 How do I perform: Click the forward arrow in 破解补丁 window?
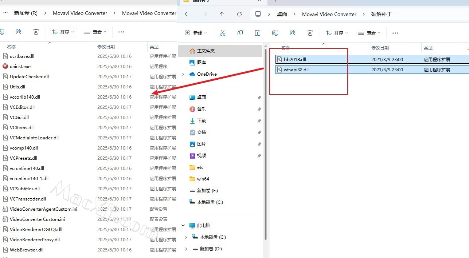pyautogui.click(x=204, y=14)
